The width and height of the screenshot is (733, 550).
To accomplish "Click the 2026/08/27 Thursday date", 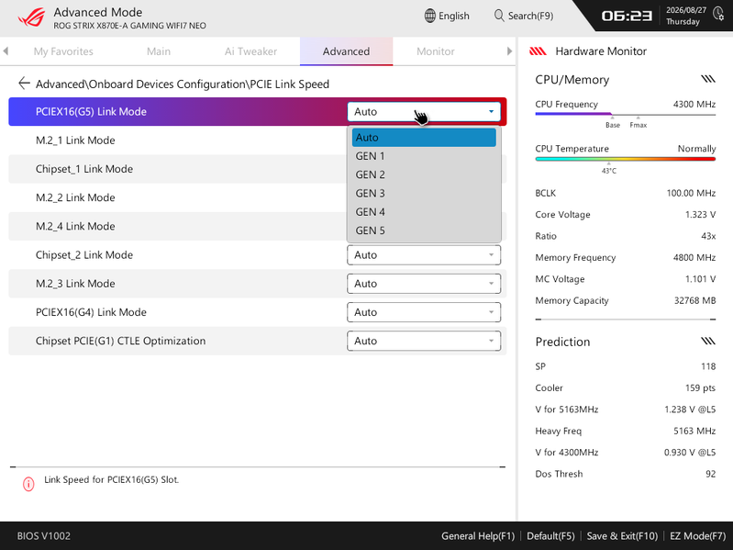I will [685, 16].
